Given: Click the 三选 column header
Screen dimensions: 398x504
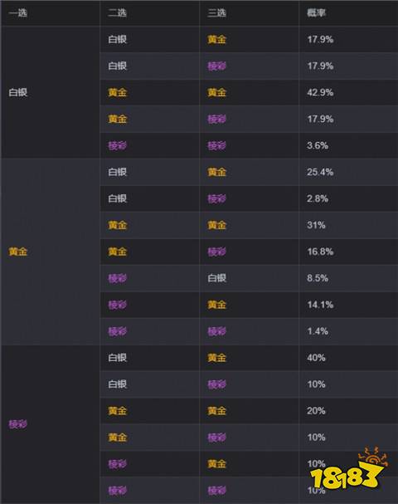Looking at the screenshot, I should [x=217, y=12].
